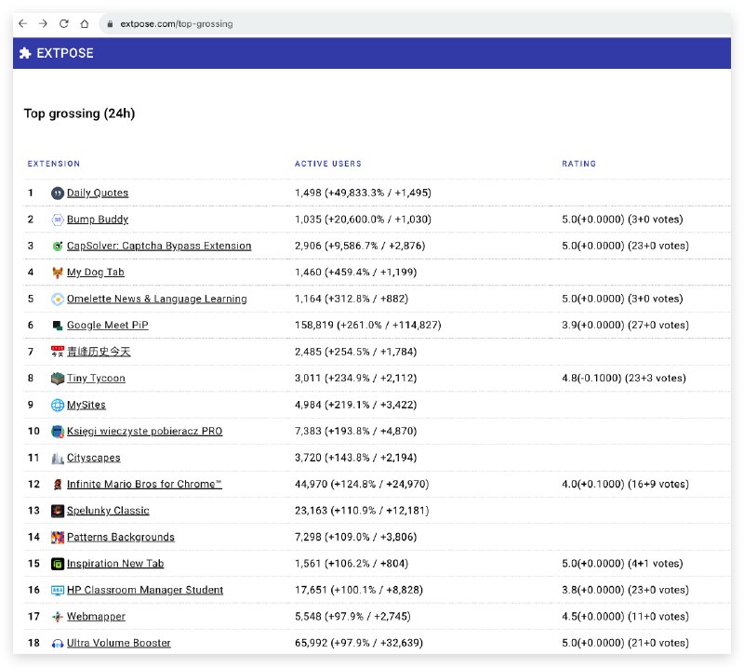Click the Ultra Volume Booster headphones icon
Image resolution: width=744 pixels, height=667 pixels.
click(x=57, y=643)
